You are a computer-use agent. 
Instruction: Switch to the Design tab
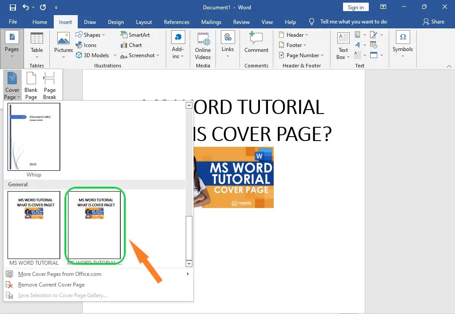pos(116,21)
